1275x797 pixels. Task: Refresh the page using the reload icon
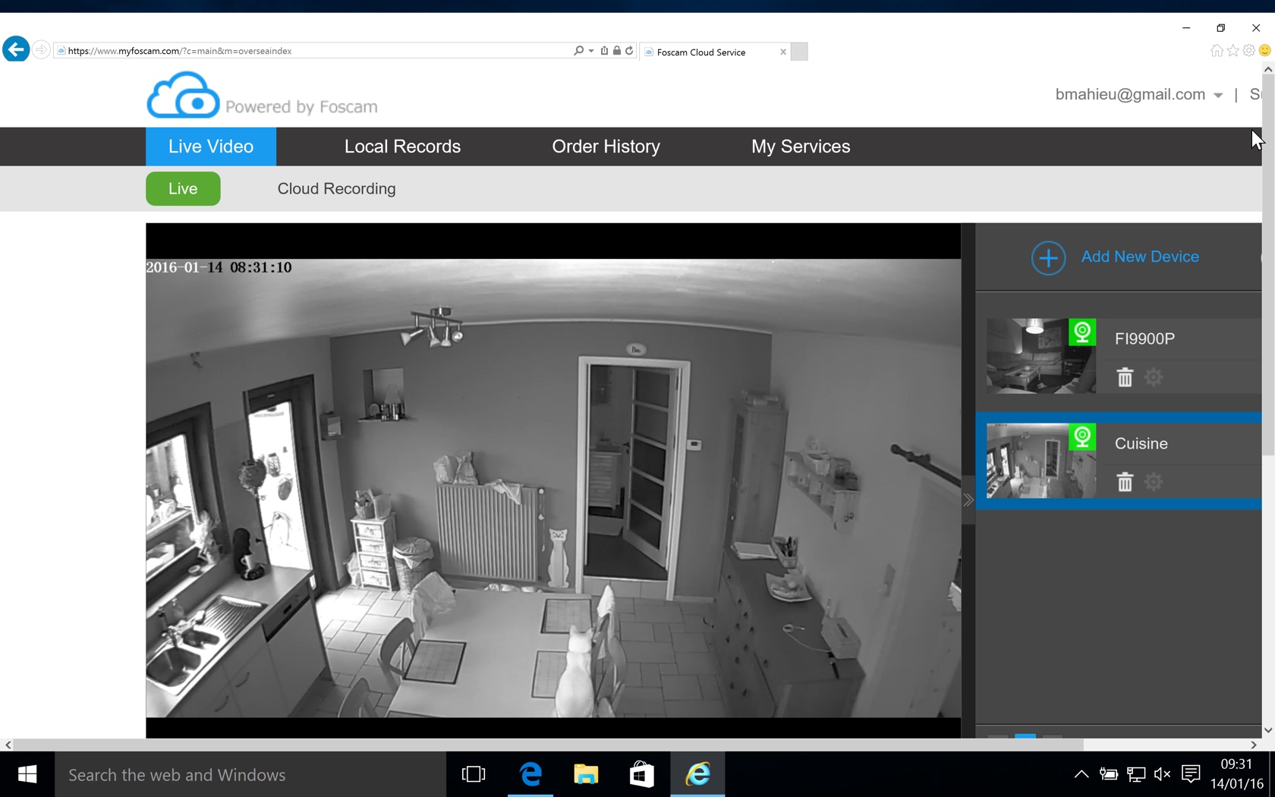[x=629, y=51]
